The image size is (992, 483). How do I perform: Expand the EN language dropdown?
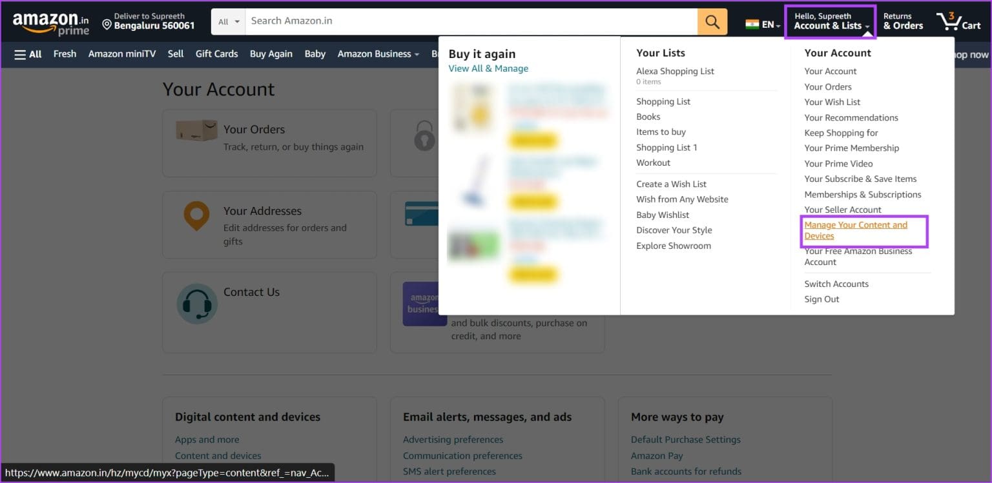771,25
